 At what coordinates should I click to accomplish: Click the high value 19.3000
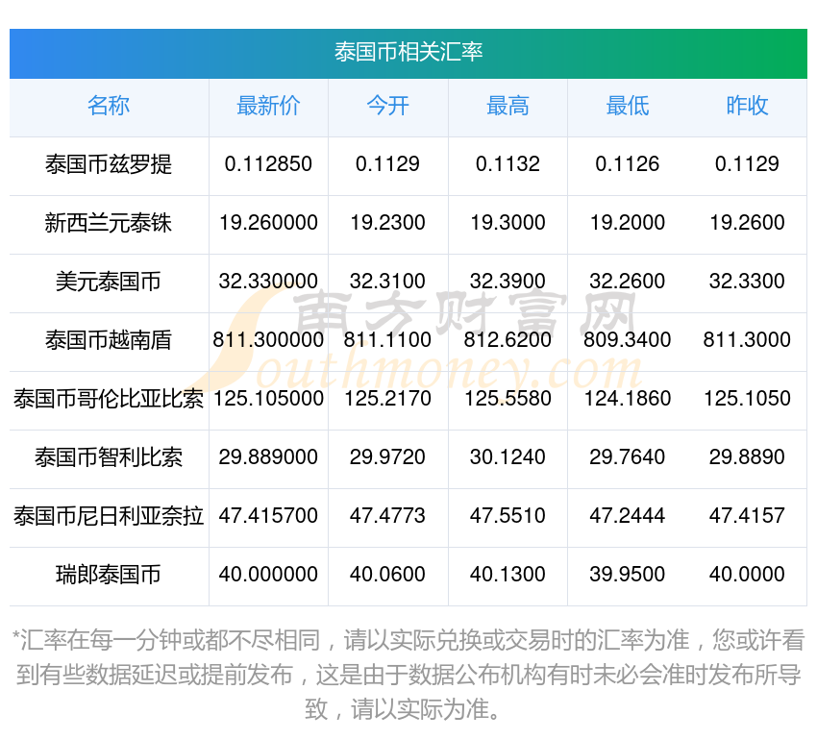tap(508, 223)
